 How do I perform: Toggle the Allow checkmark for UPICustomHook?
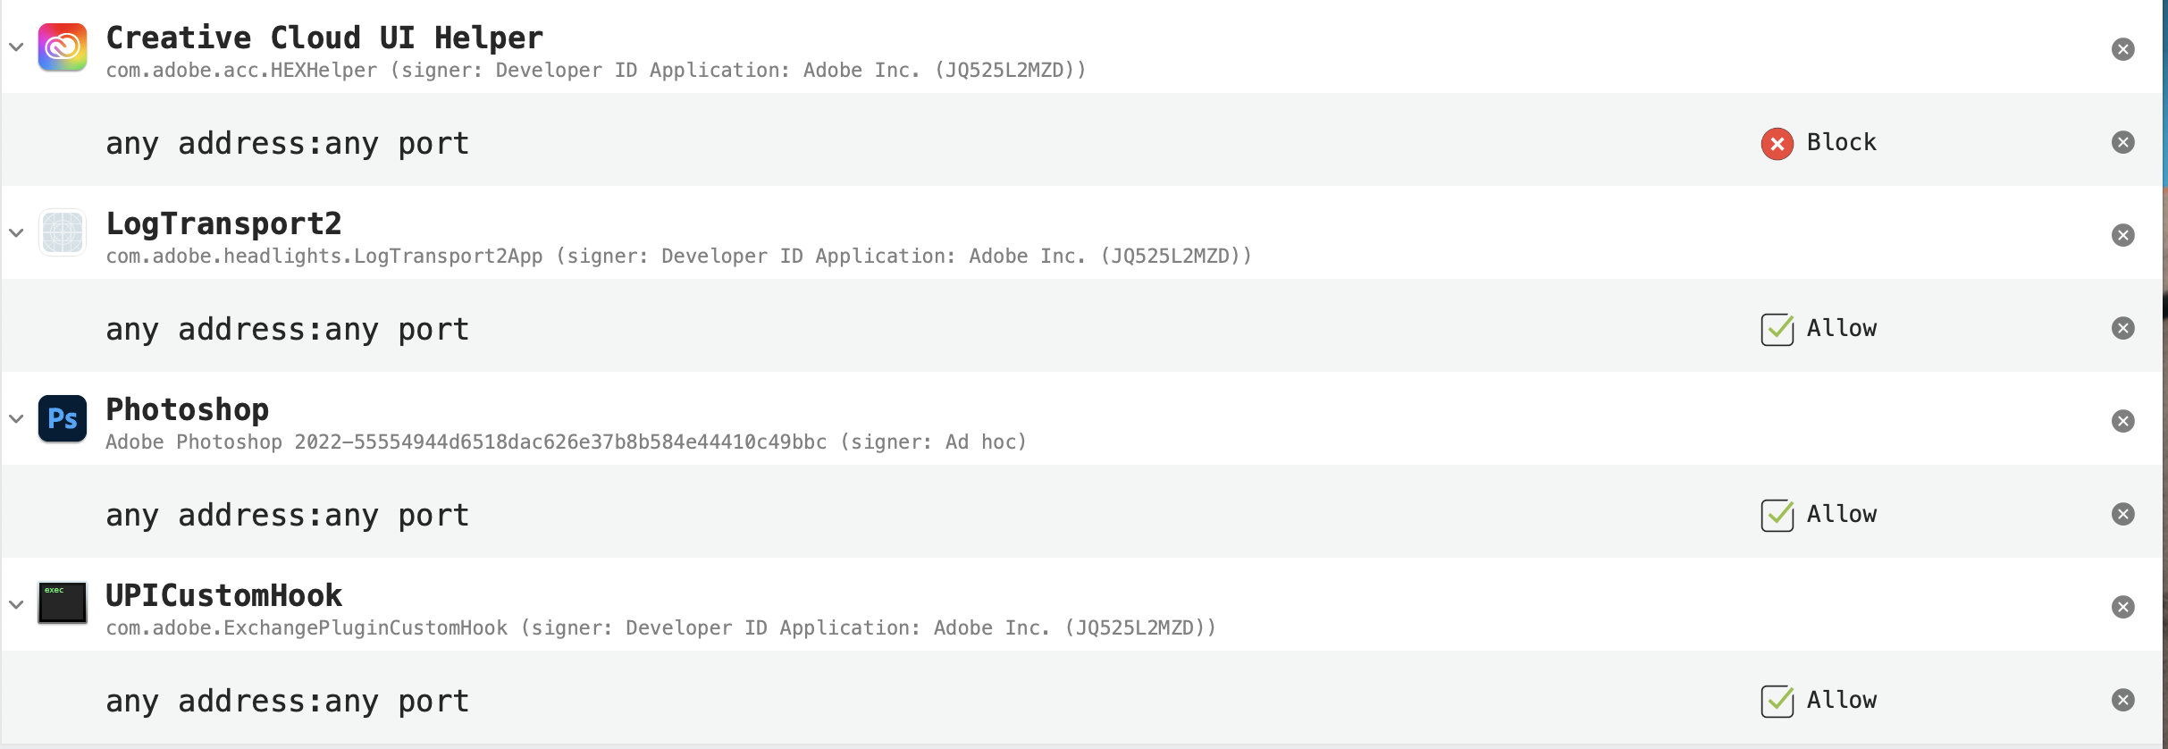click(1777, 701)
